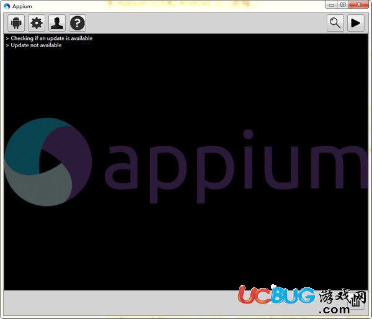Open Android Settings via the robot icon
The width and height of the screenshot is (372, 319).
tap(16, 23)
